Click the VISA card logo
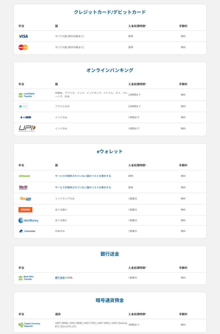The image size is (220, 334). 23,36
